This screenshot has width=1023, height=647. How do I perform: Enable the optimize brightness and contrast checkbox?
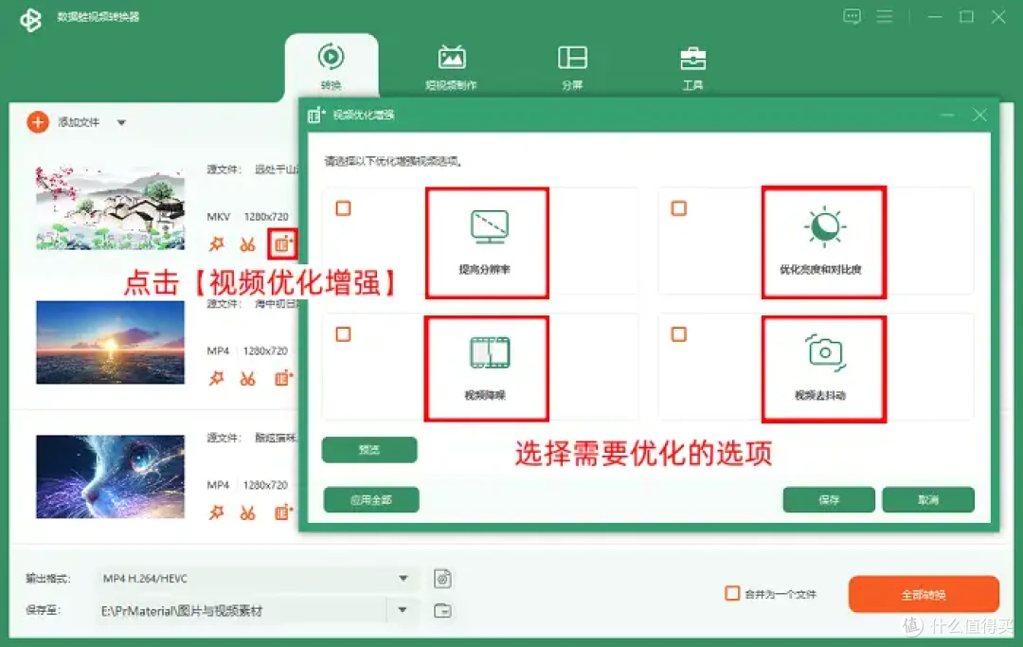pyautogui.click(x=678, y=208)
